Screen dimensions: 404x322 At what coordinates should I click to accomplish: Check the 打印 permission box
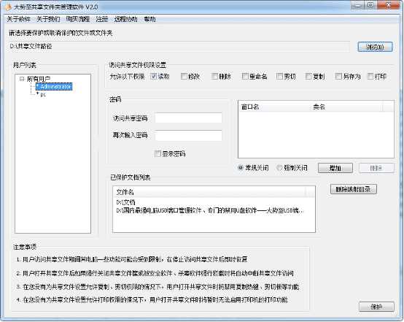tap(370, 76)
